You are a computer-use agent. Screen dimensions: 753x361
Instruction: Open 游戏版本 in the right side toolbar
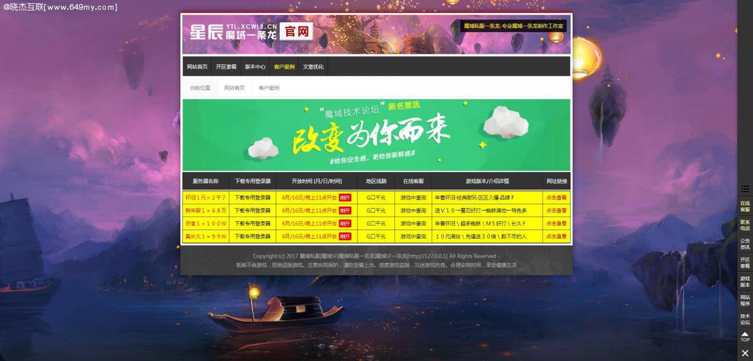[745, 282]
